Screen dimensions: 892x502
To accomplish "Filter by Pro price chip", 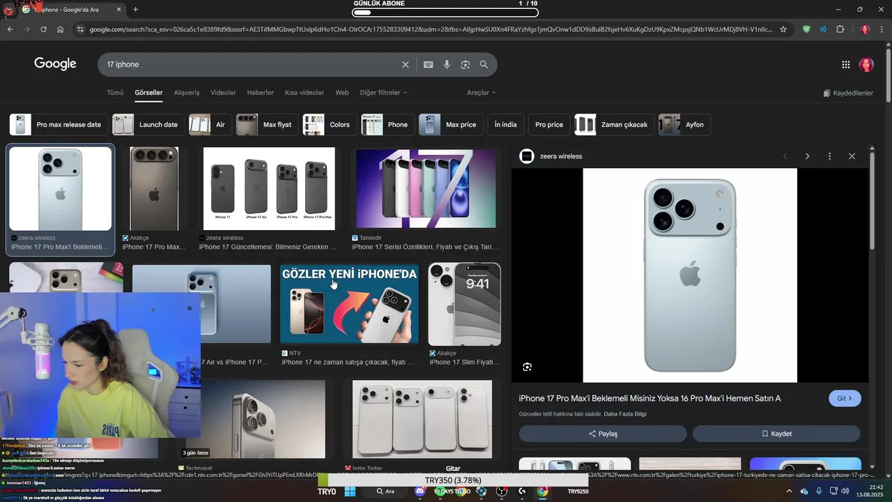I will coord(549,125).
